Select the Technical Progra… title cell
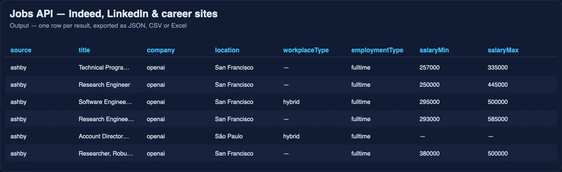This screenshot has height=172, width=562. coord(104,68)
